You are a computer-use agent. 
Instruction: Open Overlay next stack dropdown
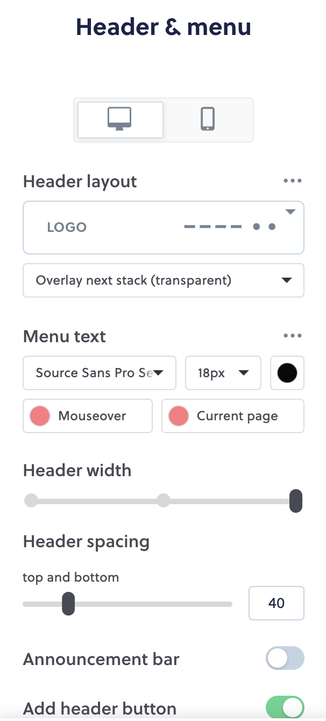pyautogui.click(x=163, y=280)
